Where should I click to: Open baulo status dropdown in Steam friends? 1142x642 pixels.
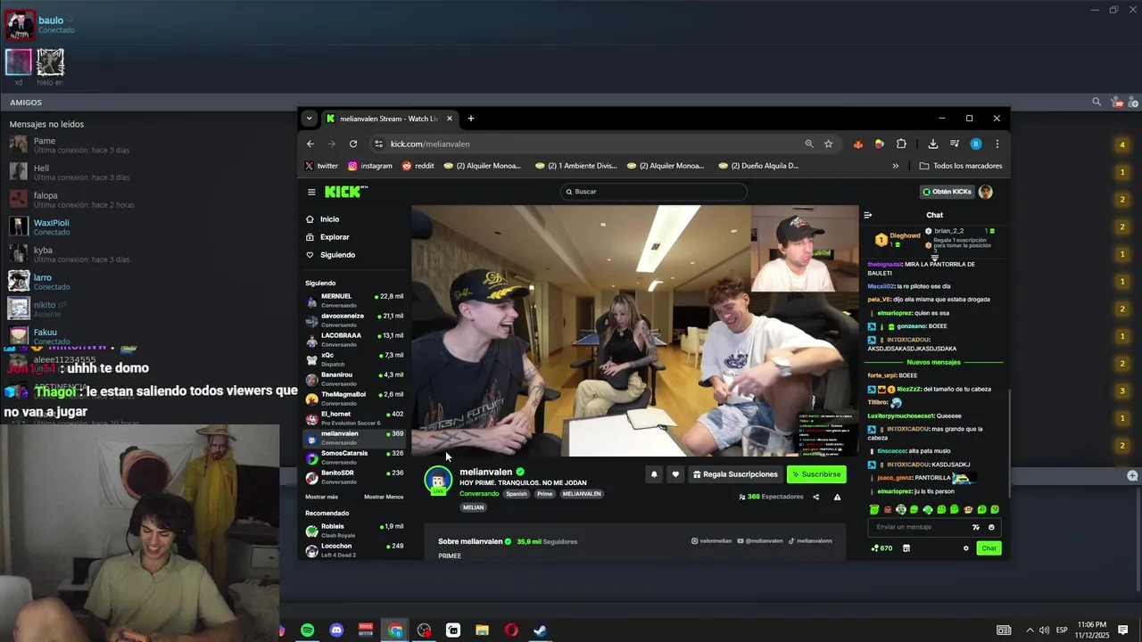[x=70, y=21]
